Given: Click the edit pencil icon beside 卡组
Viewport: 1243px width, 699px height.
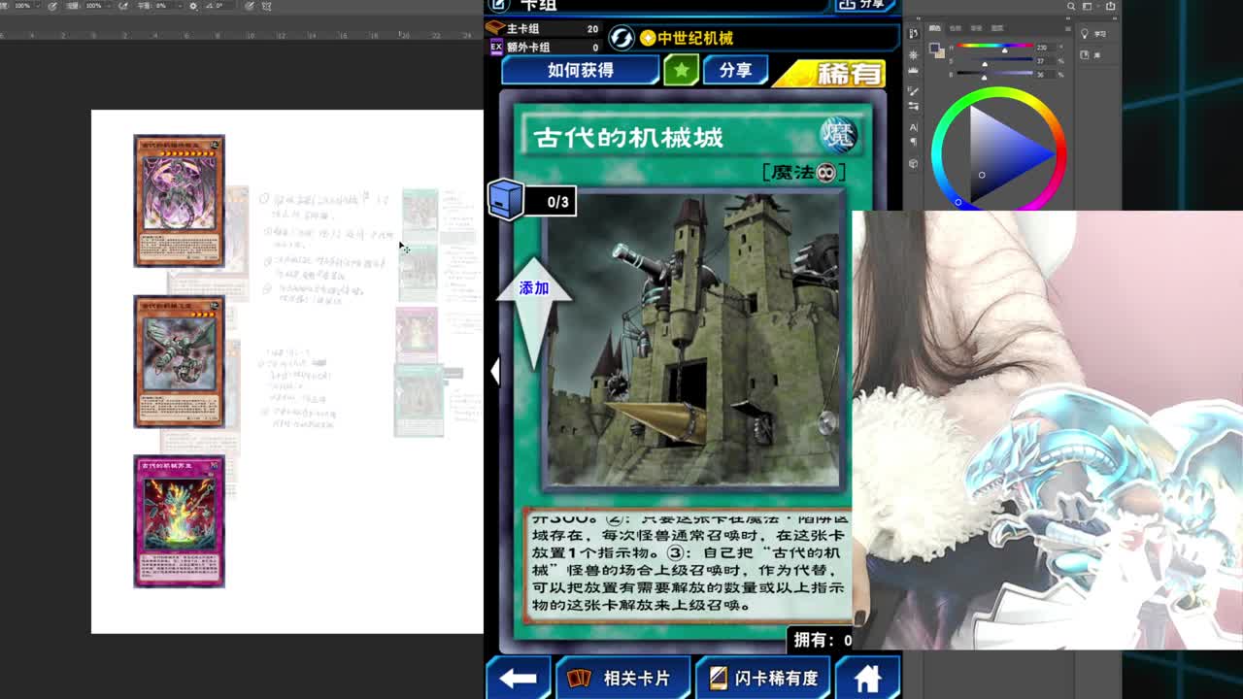Looking at the screenshot, I should 498,5.
